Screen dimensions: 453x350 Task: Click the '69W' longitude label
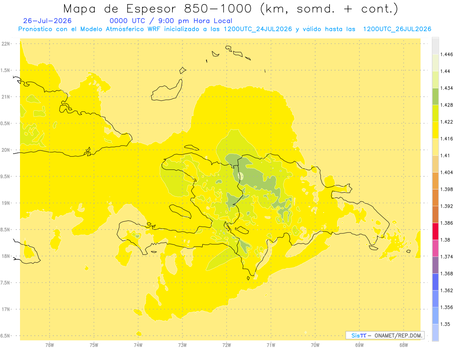[x=359, y=345]
